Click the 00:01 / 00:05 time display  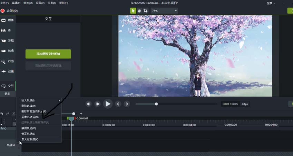pyautogui.click(x=230, y=104)
